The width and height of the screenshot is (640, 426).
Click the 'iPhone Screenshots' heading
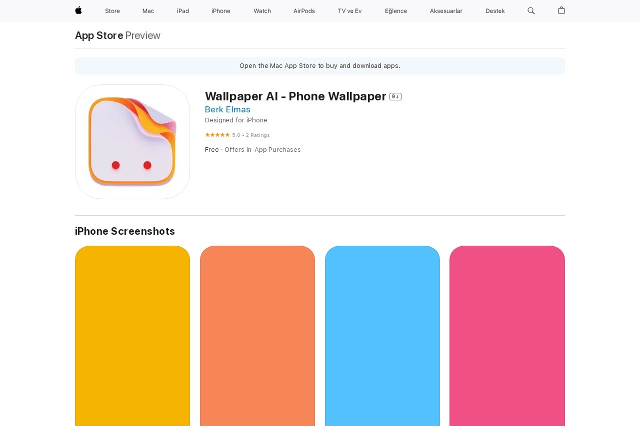coord(125,231)
